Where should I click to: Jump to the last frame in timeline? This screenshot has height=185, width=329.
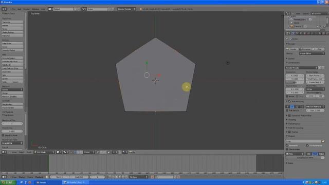coord(126,177)
